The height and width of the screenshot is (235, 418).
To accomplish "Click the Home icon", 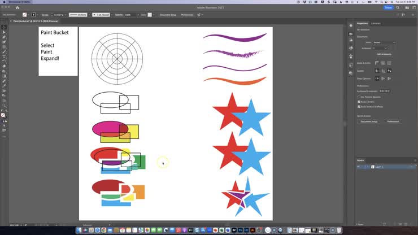I will coord(18,8).
